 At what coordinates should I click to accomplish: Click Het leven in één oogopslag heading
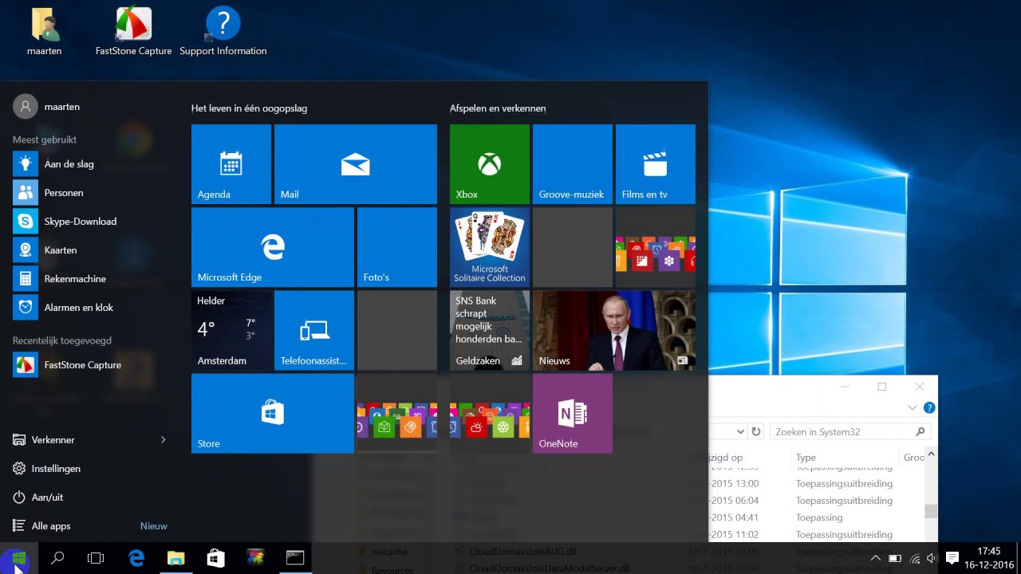[249, 108]
